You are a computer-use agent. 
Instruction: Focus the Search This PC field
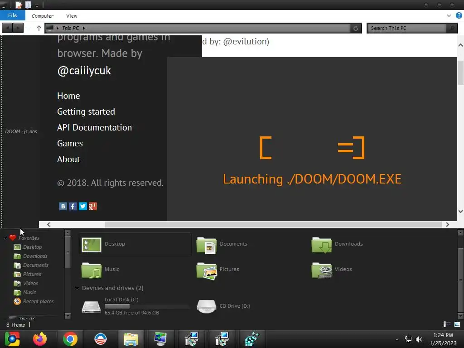[x=406, y=28]
